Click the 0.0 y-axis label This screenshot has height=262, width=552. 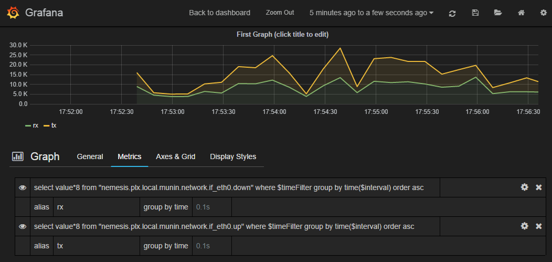tap(23, 104)
